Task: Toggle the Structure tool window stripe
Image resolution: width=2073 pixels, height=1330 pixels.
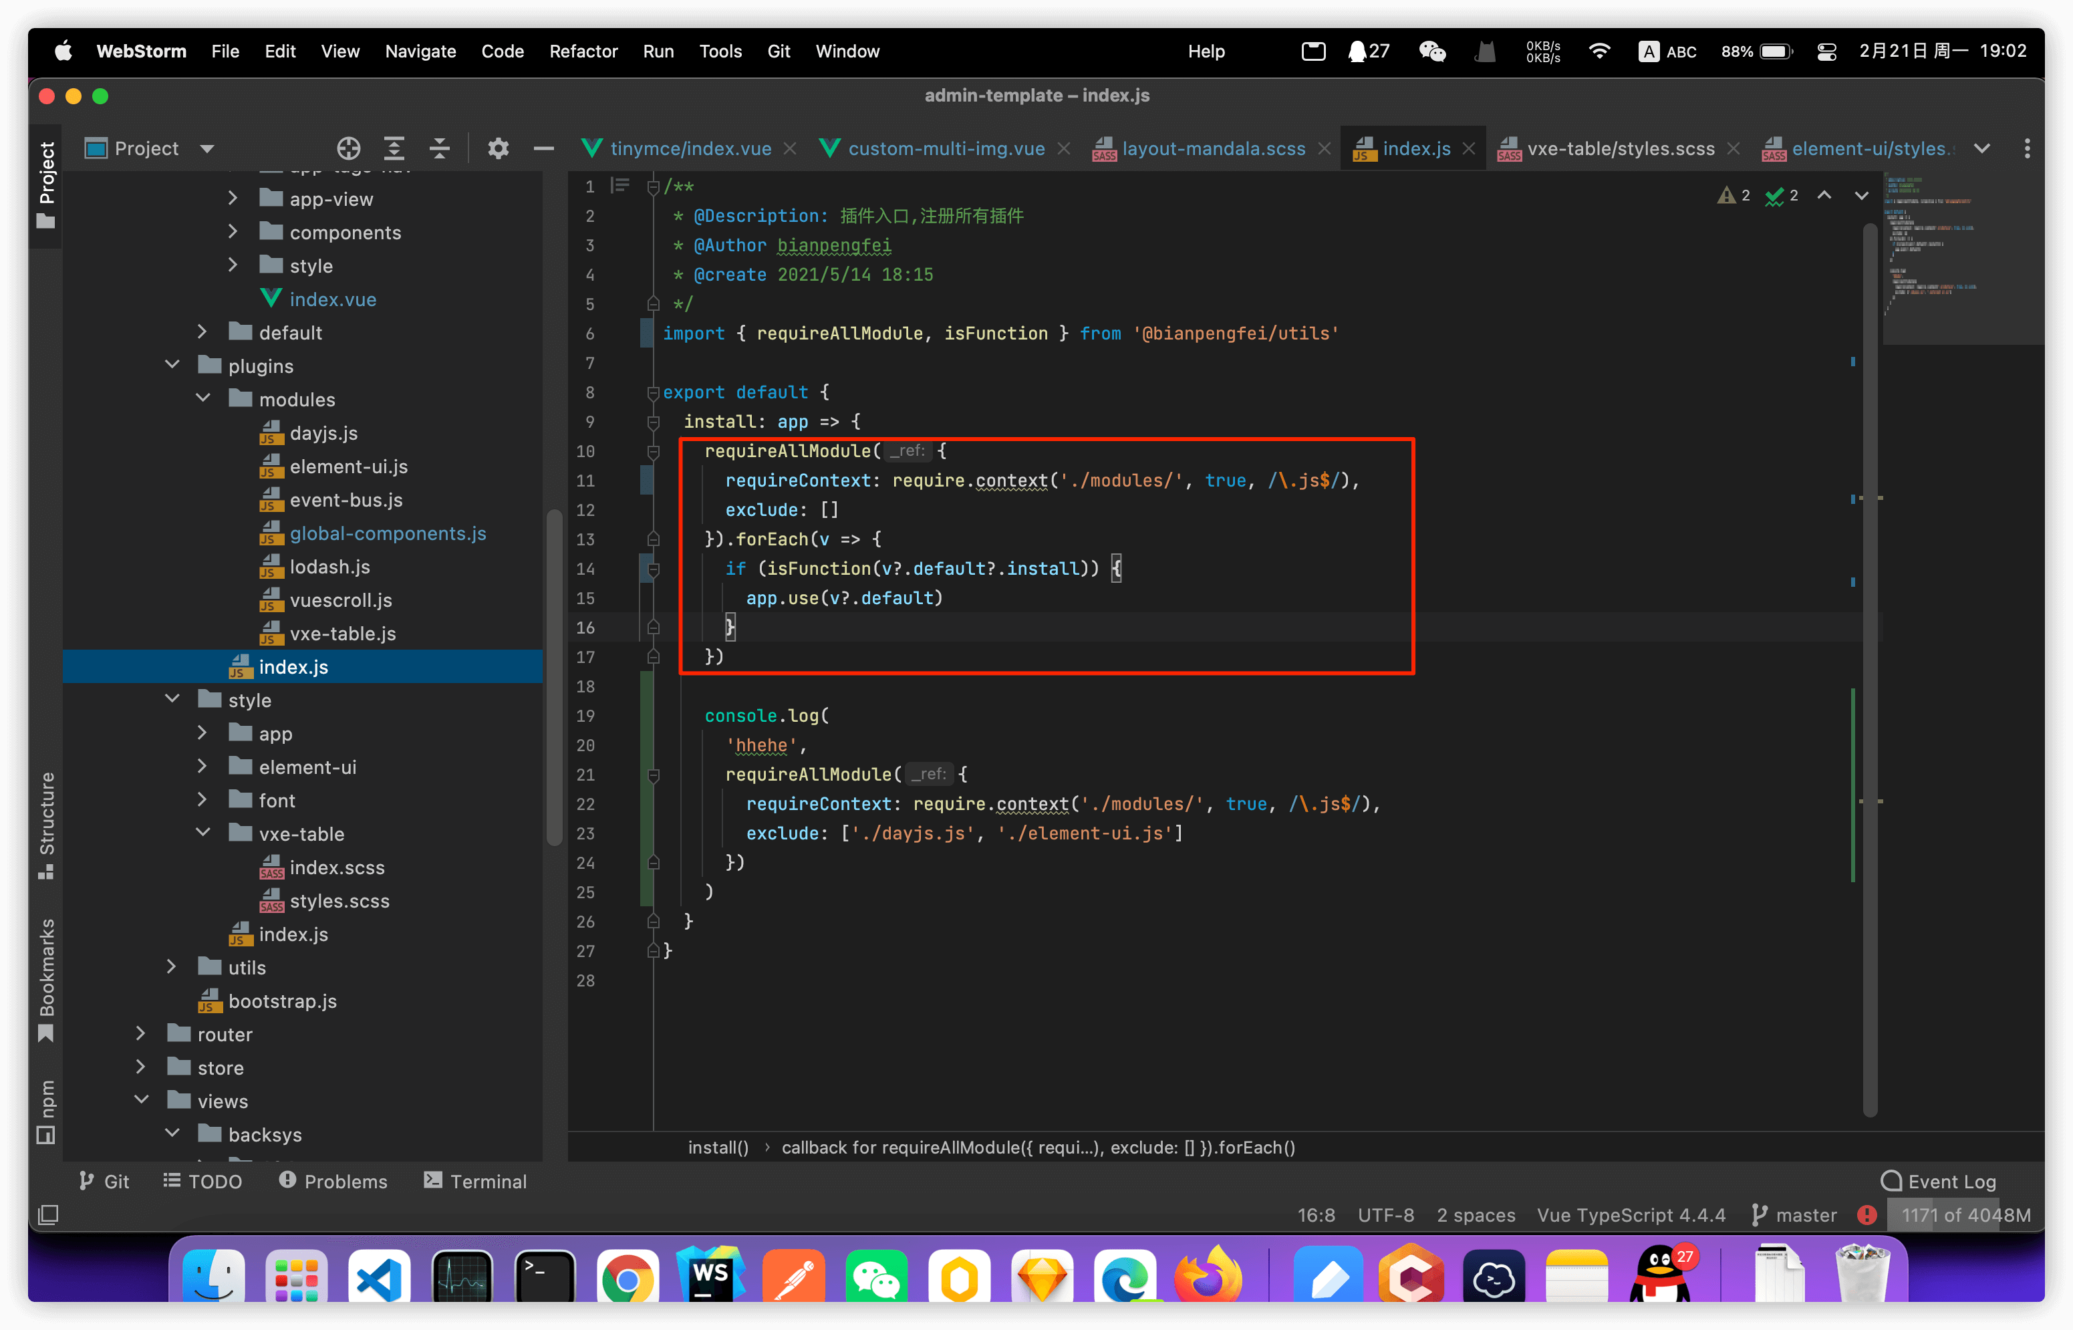Action: (47, 825)
